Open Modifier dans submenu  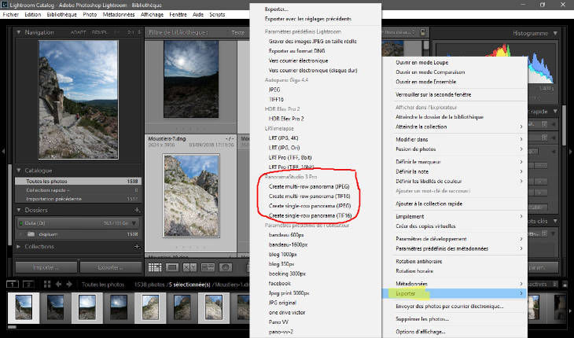click(x=454, y=139)
